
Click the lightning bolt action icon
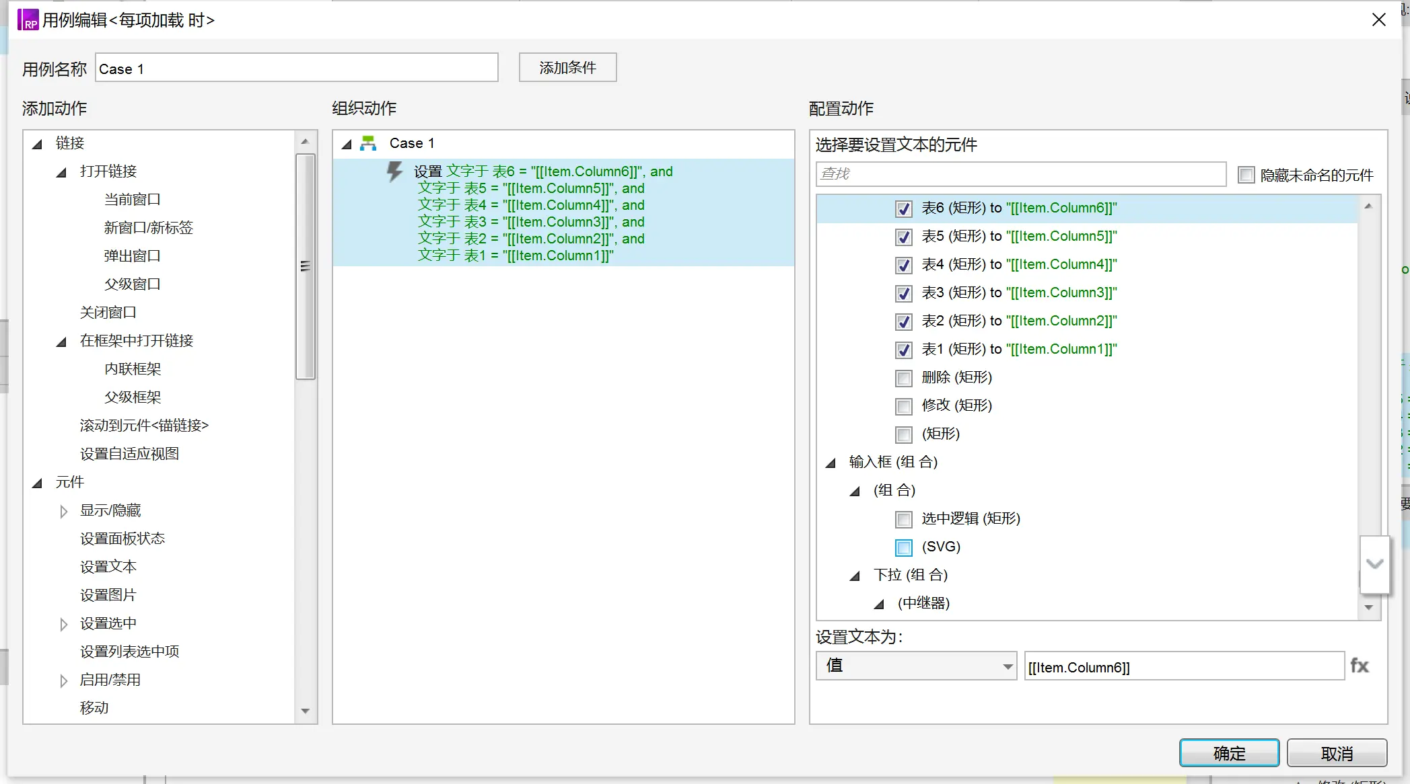click(x=393, y=171)
